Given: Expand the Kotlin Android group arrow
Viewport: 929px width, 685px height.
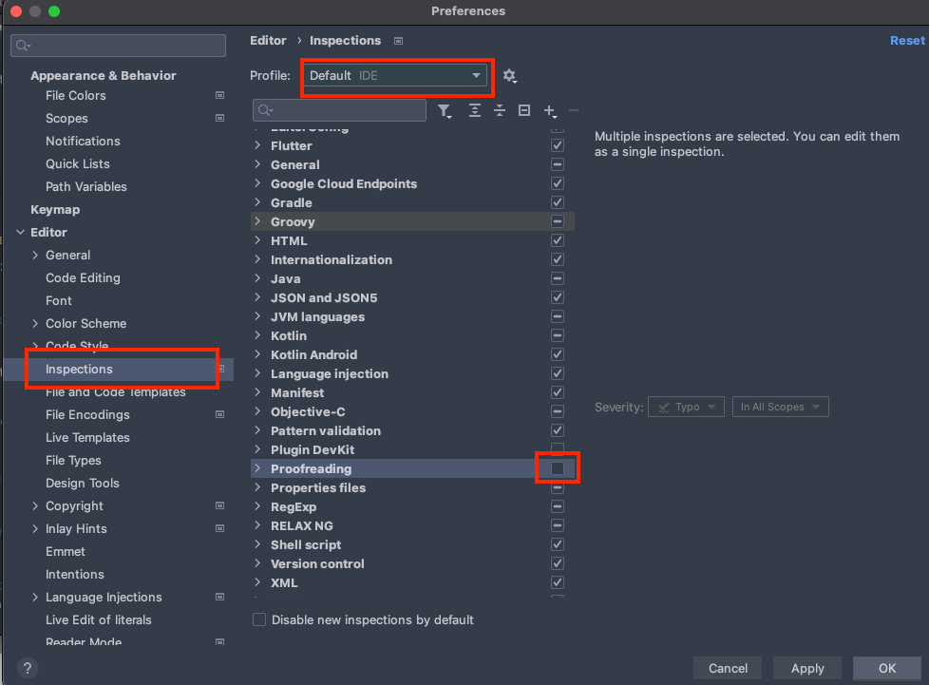Looking at the screenshot, I should [257, 353].
